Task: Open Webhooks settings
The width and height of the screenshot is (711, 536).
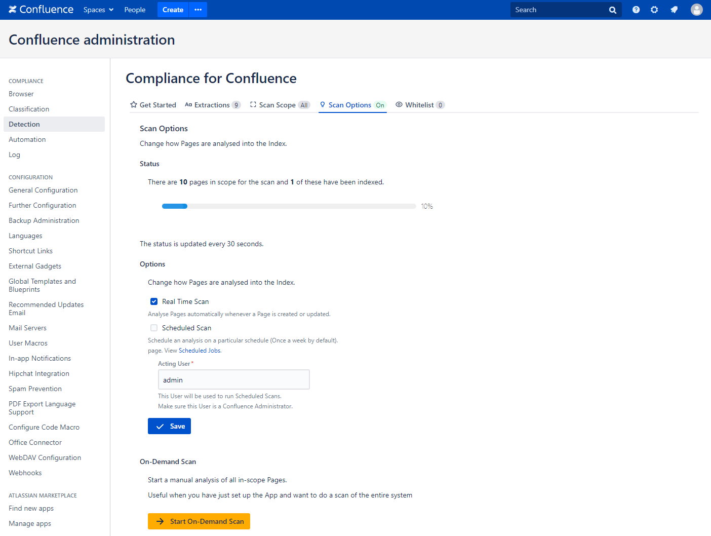Action: click(x=25, y=473)
